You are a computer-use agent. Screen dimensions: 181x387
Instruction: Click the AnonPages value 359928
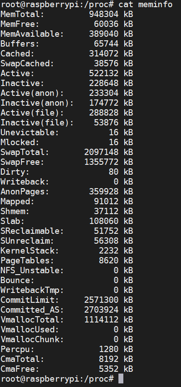coord(104,192)
